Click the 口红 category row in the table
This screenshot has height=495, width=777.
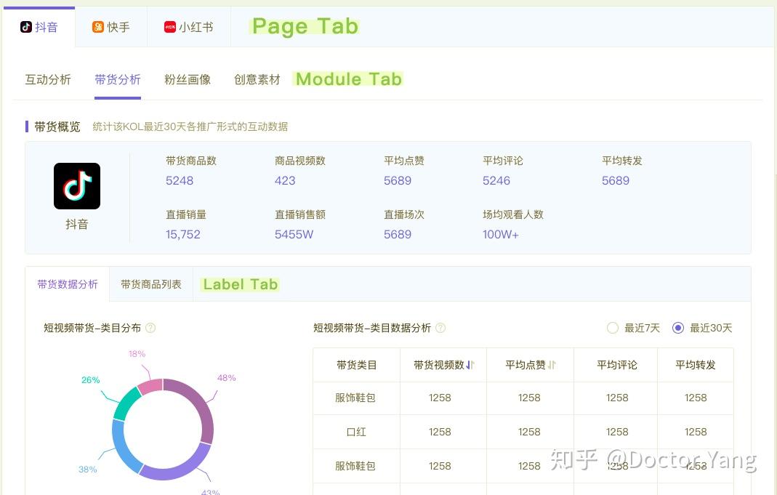[x=355, y=431]
